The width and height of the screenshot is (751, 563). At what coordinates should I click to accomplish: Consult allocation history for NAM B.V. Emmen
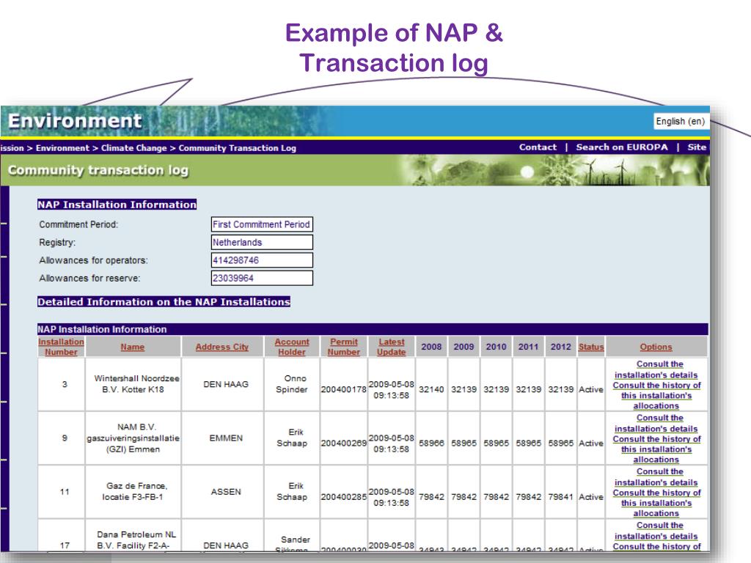click(x=656, y=449)
